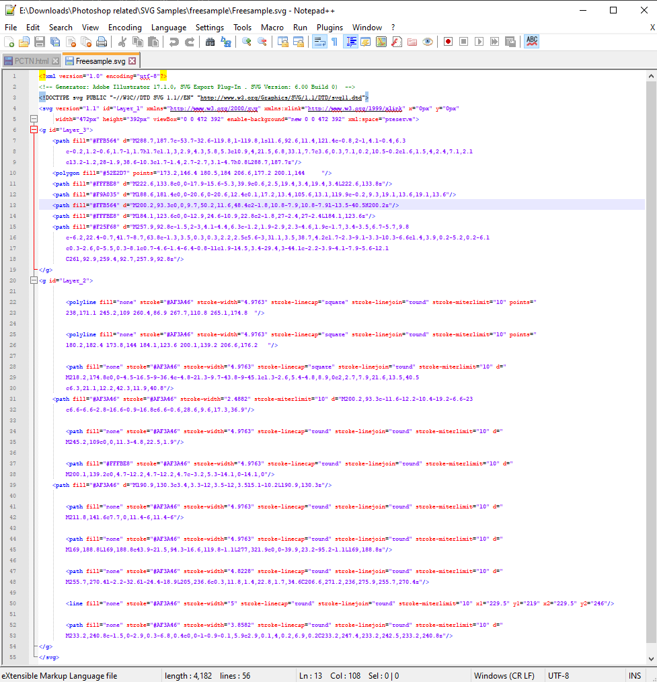Click the Open file icon
Screen dimensions: 657x682
24,42
